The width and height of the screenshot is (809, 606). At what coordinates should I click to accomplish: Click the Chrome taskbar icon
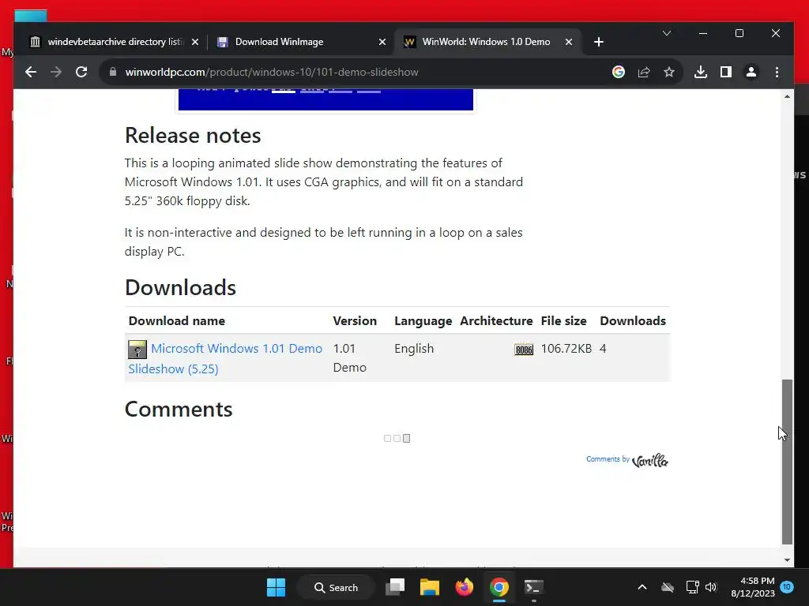pyautogui.click(x=499, y=587)
